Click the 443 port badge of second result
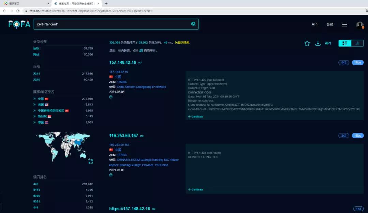Screen dimensions: 368x213 click(343, 136)
